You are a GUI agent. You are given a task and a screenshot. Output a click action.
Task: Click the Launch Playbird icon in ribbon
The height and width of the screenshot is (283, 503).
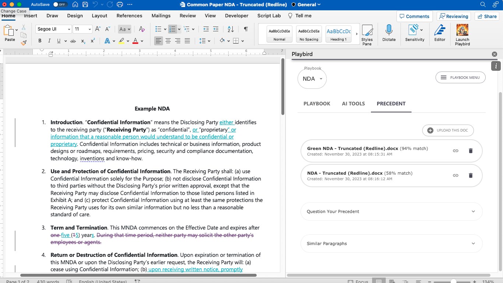[x=462, y=35]
